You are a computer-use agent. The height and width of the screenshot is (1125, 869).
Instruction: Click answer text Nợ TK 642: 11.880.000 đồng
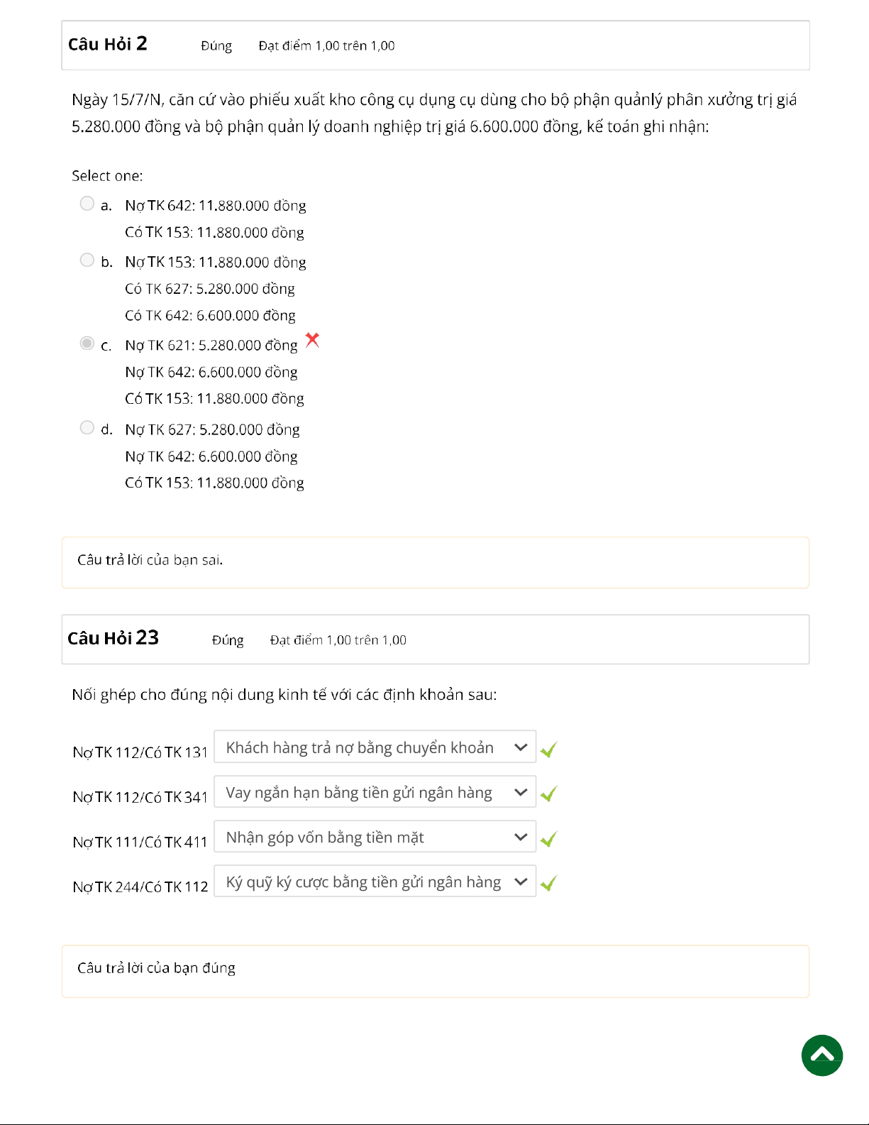click(x=216, y=206)
